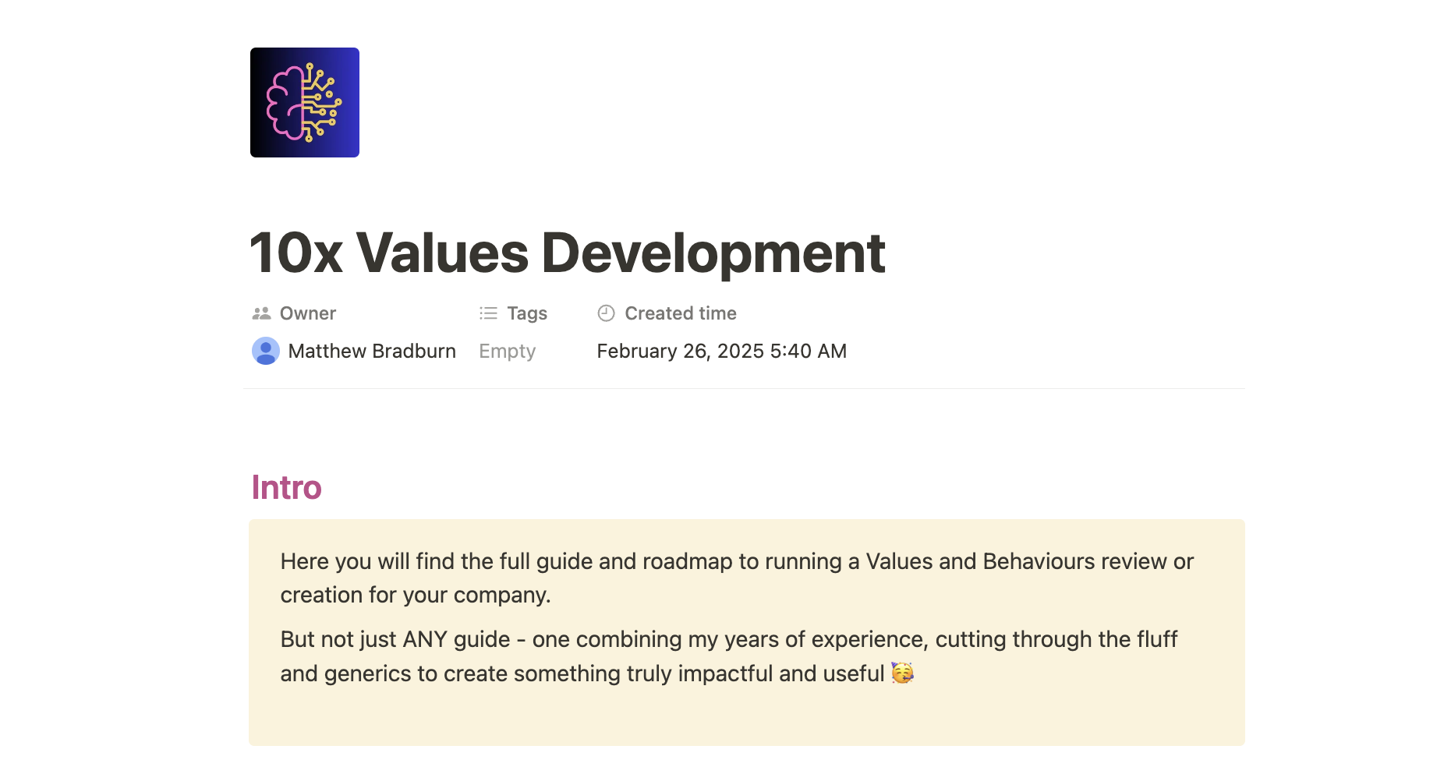Click the line starting 'Here you will find'
Screen dimensions: 1444x767
pyautogui.click(x=736, y=561)
